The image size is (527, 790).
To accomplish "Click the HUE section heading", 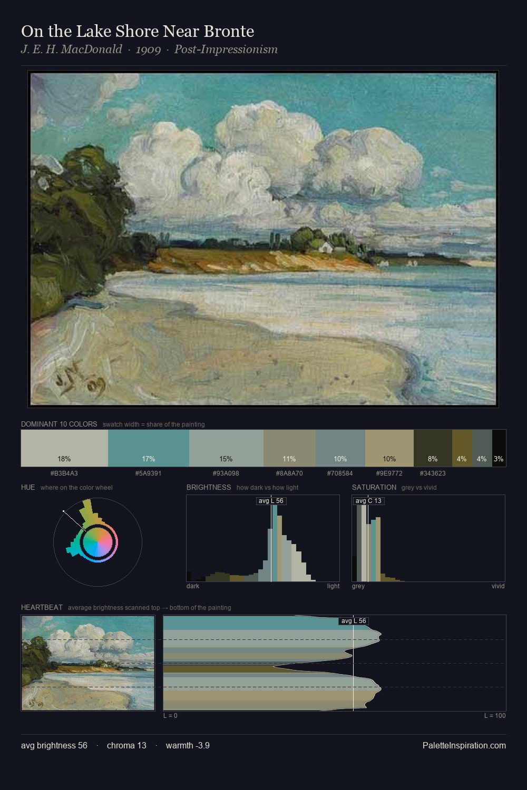I will point(28,487).
